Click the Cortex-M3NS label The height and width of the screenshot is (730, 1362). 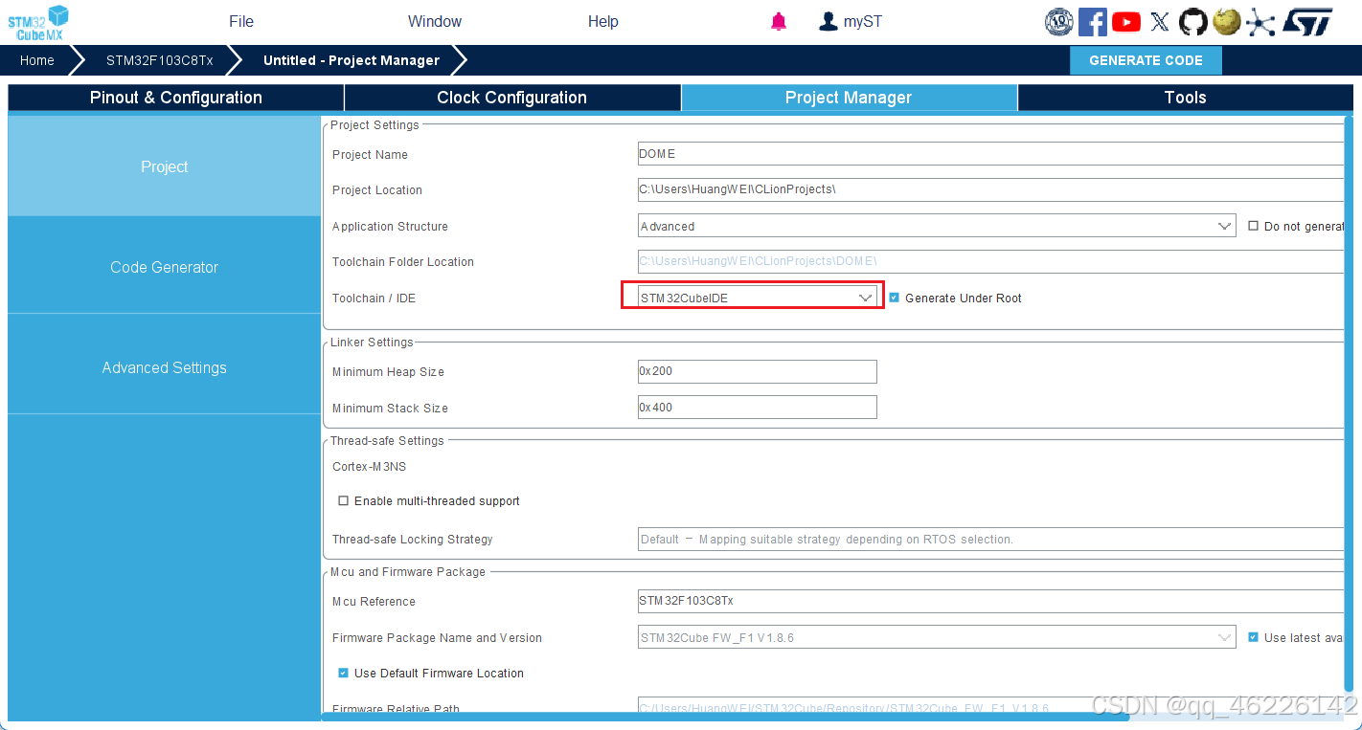(x=370, y=467)
